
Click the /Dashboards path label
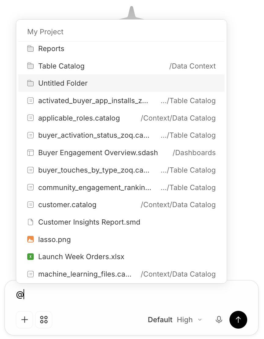[x=194, y=153]
